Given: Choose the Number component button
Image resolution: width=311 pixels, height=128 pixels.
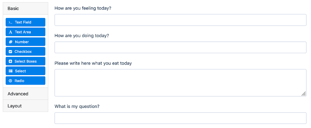Looking at the screenshot, I should [26, 42].
